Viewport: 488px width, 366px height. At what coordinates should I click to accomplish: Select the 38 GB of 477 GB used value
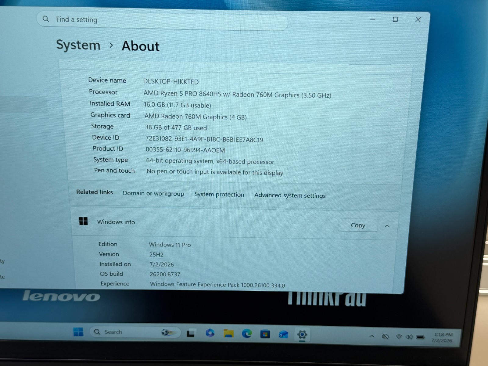[x=176, y=128]
